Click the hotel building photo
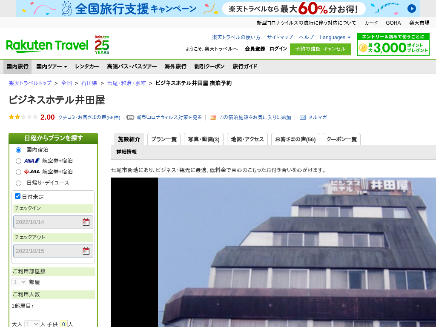The image size is (436, 327). pyautogui.click(x=297, y=252)
